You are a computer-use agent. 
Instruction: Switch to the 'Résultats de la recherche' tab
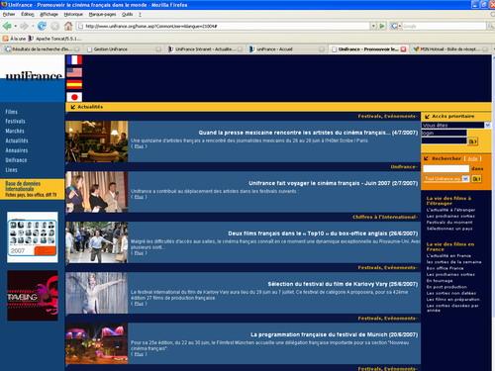coord(42,49)
